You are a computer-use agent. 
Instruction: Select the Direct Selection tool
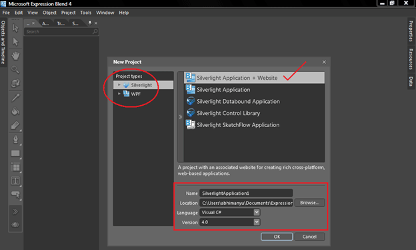(15, 41)
